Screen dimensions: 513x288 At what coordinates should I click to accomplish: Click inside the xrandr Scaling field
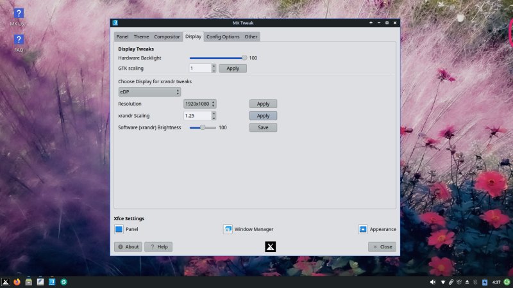(x=198, y=116)
